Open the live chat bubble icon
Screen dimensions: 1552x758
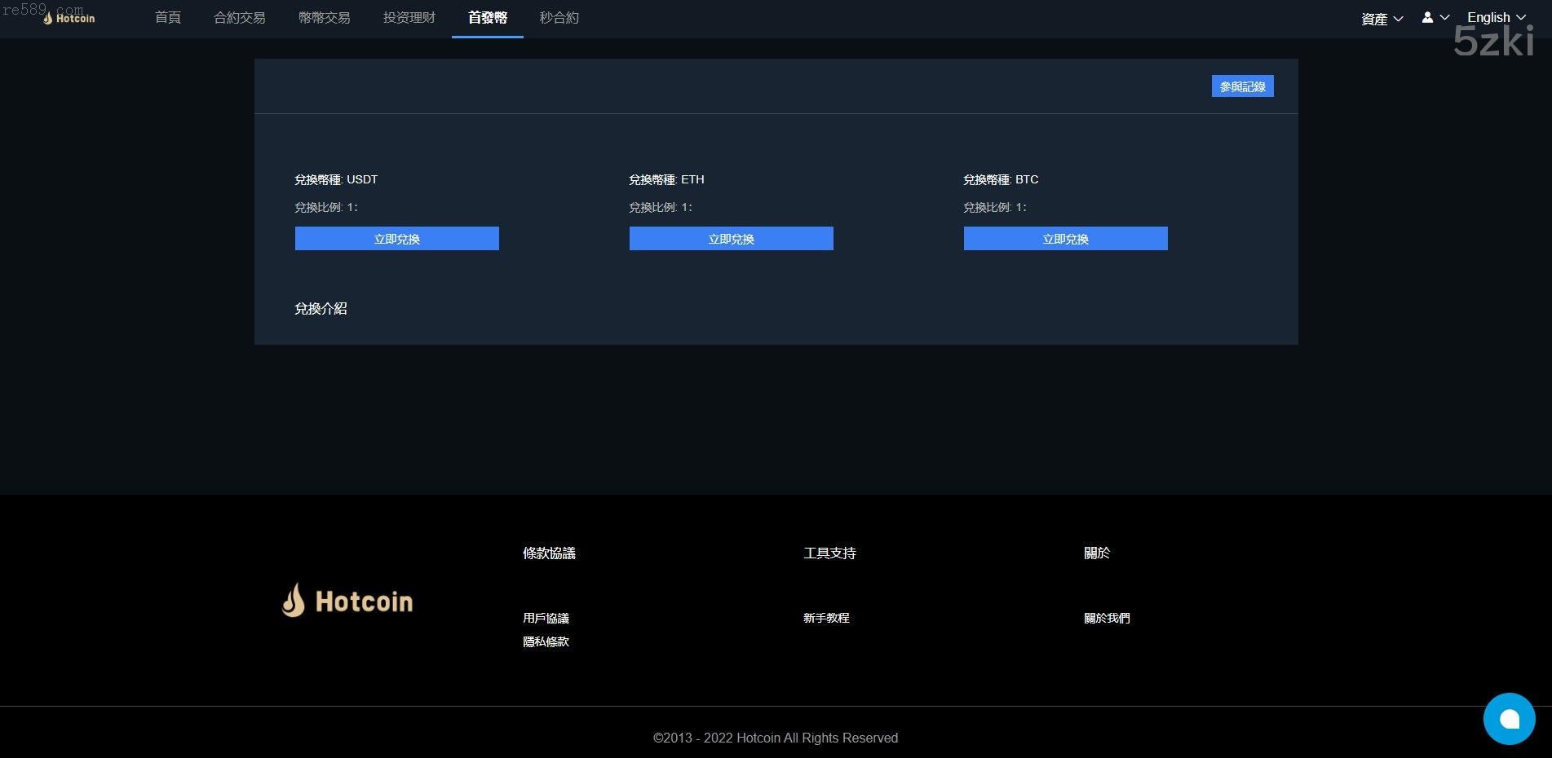(1509, 719)
